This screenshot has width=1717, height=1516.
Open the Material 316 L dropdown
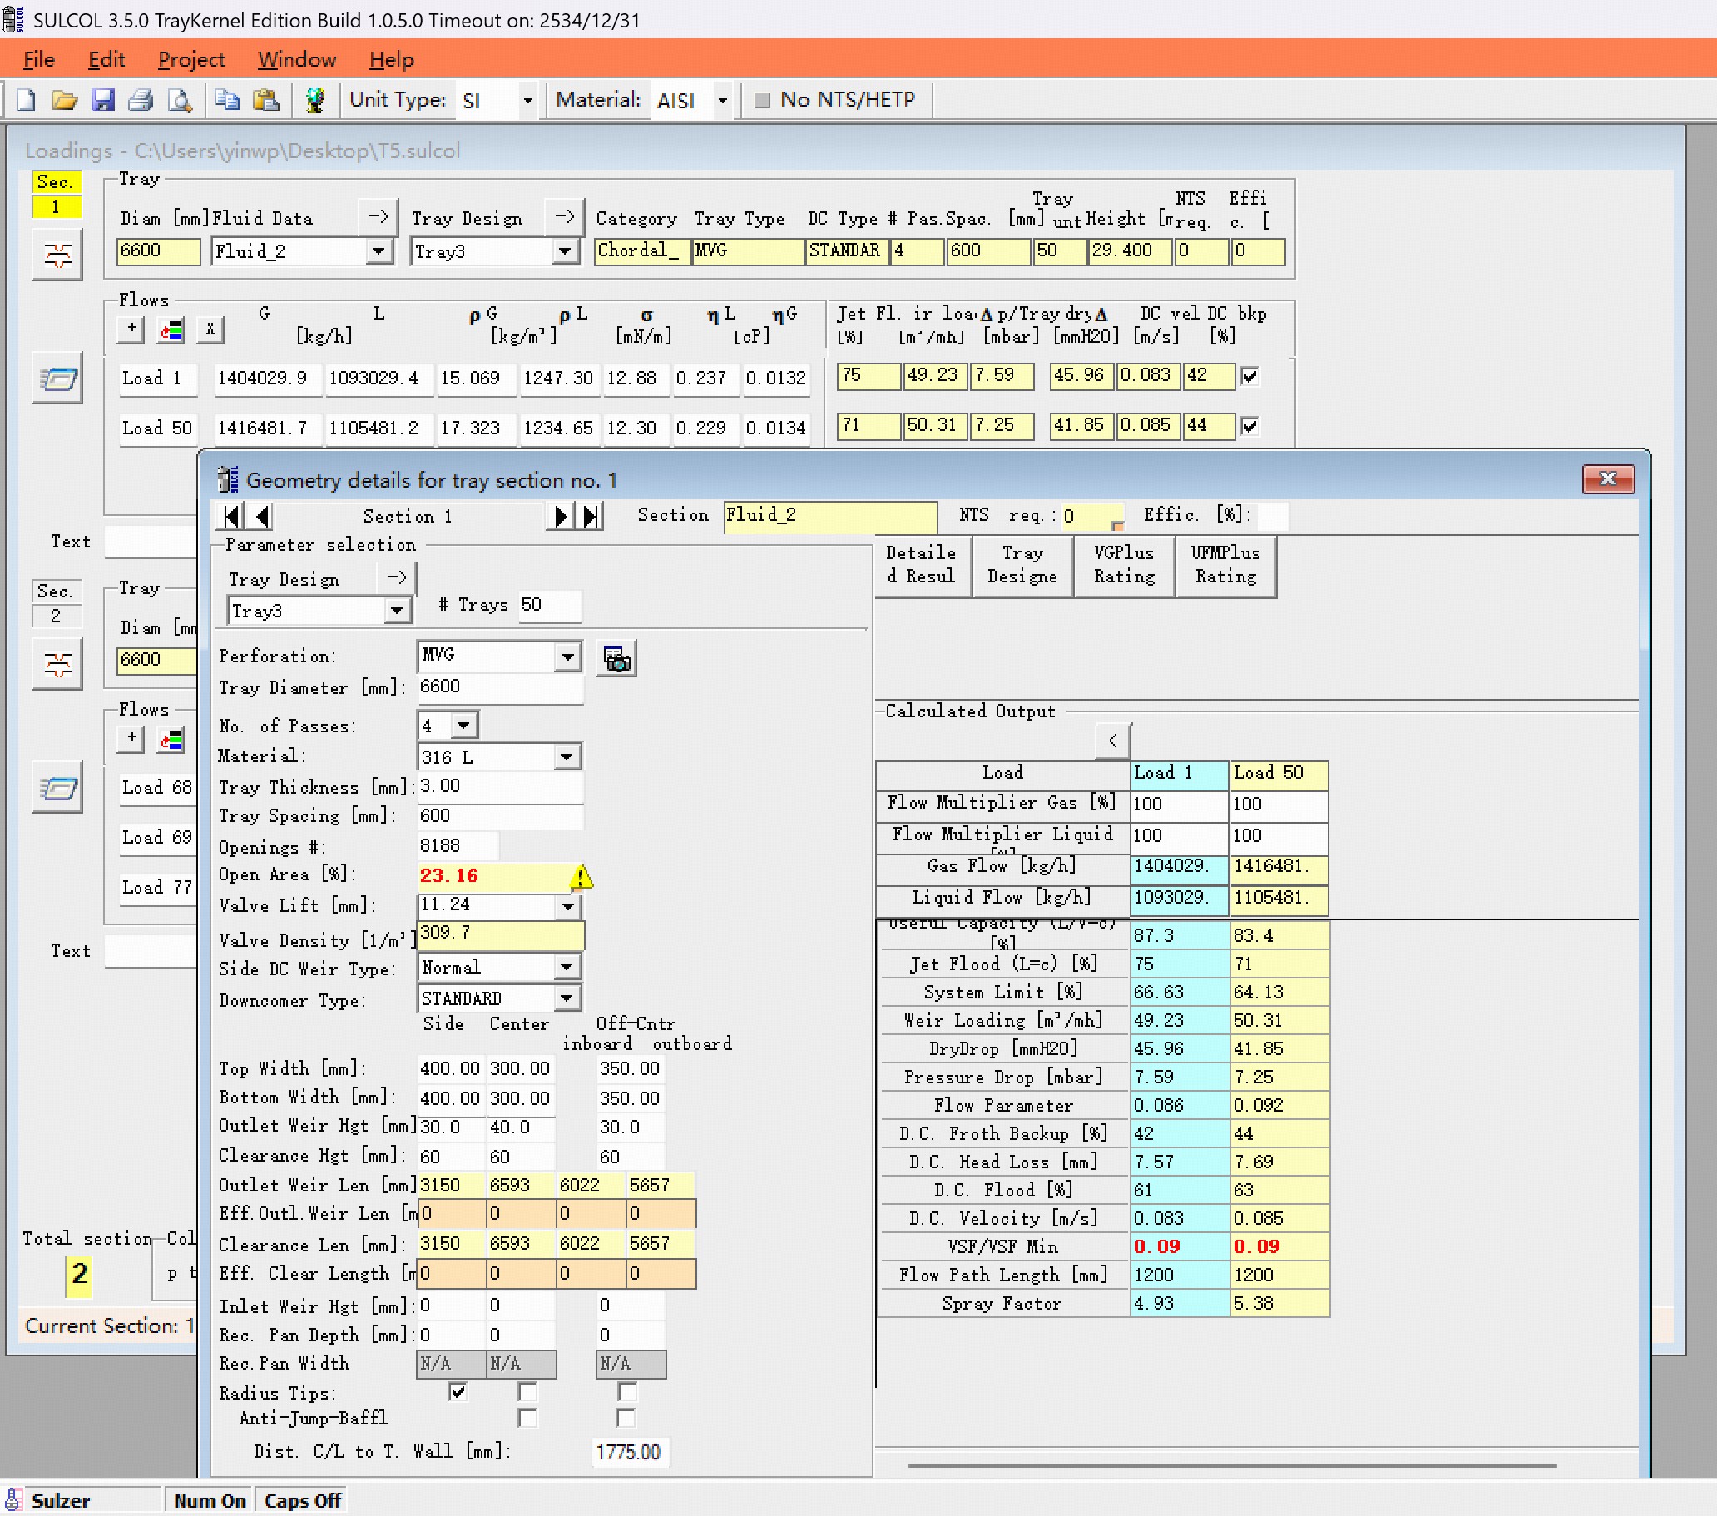coord(568,757)
